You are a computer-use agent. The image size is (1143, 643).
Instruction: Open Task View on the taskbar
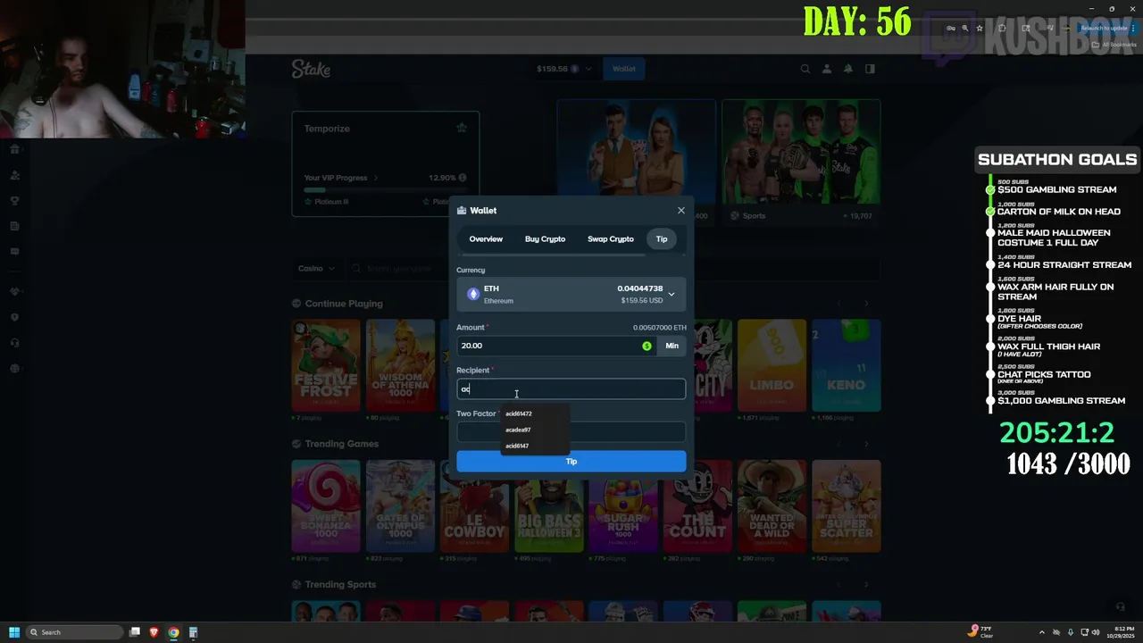pos(135,632)
